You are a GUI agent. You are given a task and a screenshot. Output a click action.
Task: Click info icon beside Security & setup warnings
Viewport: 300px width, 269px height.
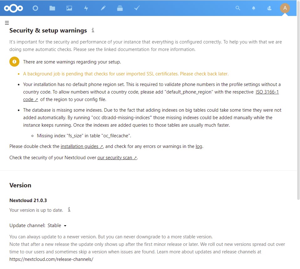pyautogui.click(x=93, y=30)
